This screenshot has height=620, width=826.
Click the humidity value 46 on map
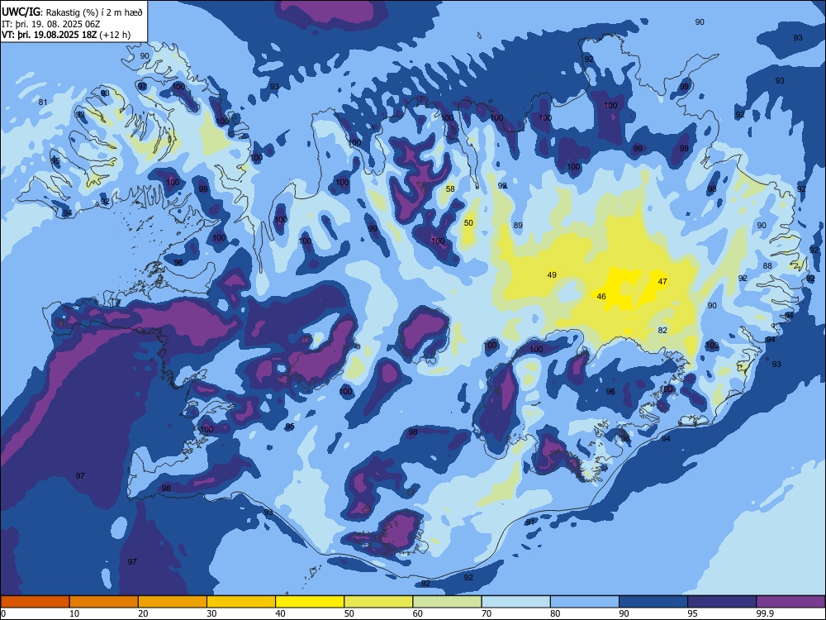[x=601, y=296]
